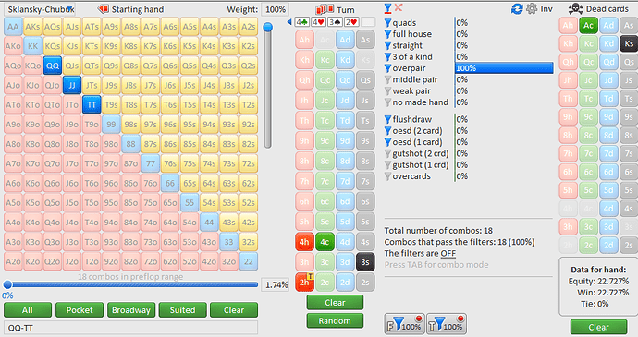Pick the Ah card in the board card picker
Screen dimensions: 638x337
[x=304, y=40]
